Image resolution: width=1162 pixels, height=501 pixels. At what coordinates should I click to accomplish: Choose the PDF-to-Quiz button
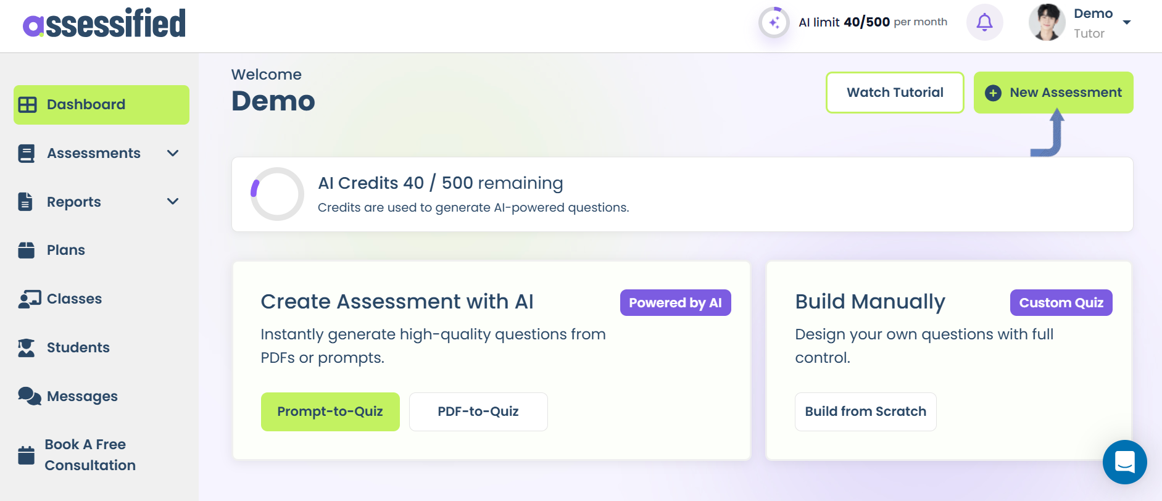tap(478, 412)
